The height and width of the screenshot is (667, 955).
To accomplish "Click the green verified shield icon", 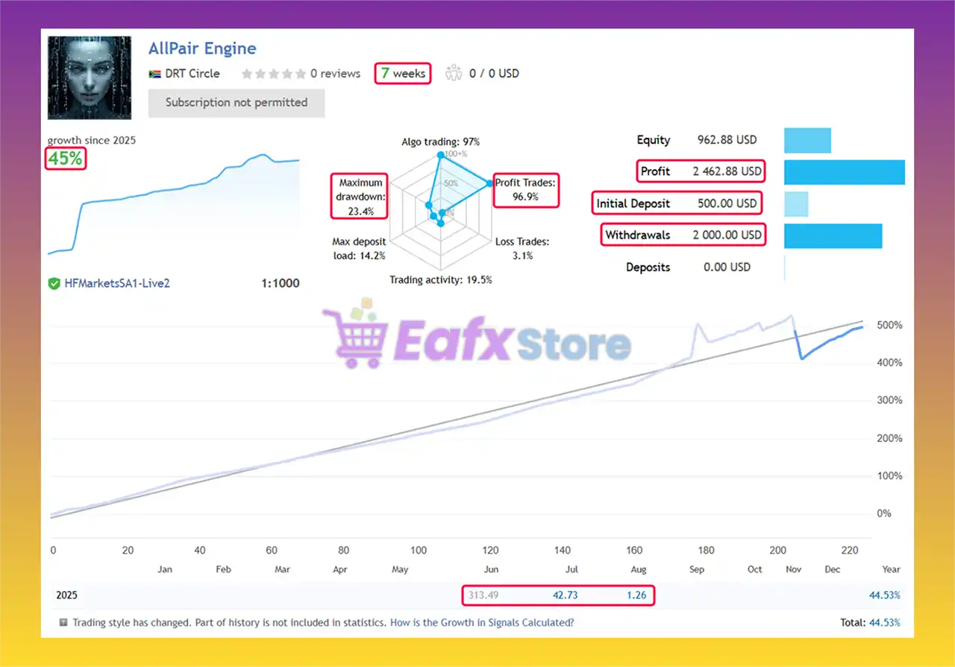I will click(54, 283).
